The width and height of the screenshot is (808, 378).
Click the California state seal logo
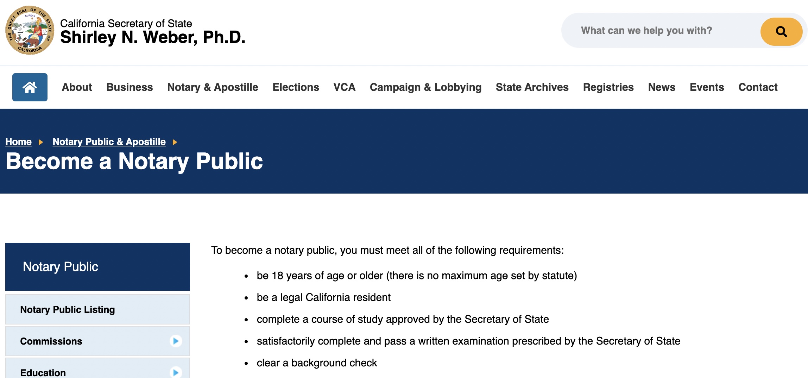(30, 30)
